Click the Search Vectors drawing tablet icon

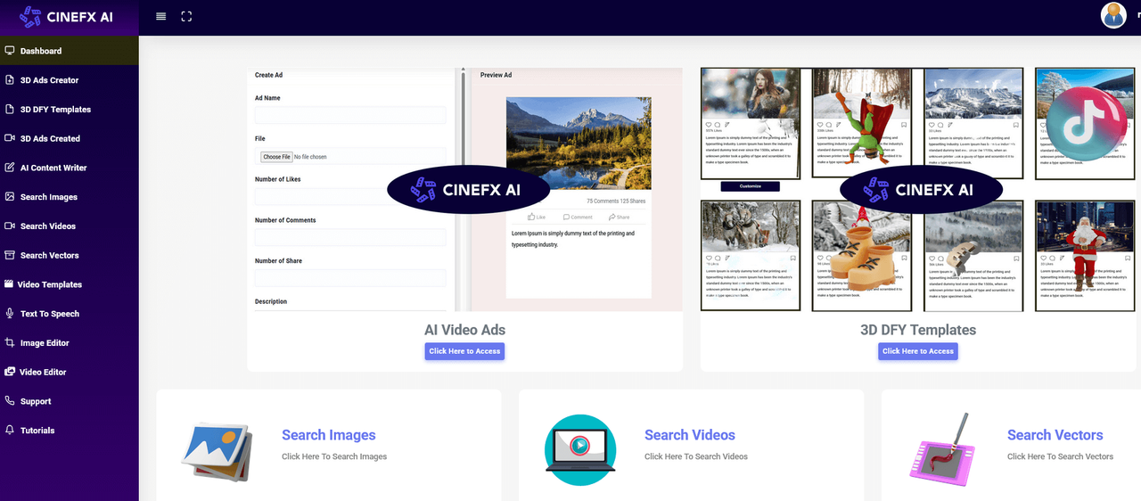(x=942, y=448)
